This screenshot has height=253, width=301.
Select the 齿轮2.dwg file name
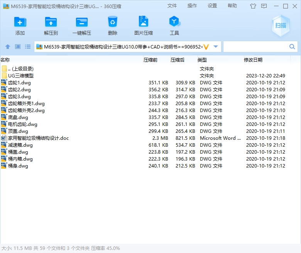(x=19, y=90)
